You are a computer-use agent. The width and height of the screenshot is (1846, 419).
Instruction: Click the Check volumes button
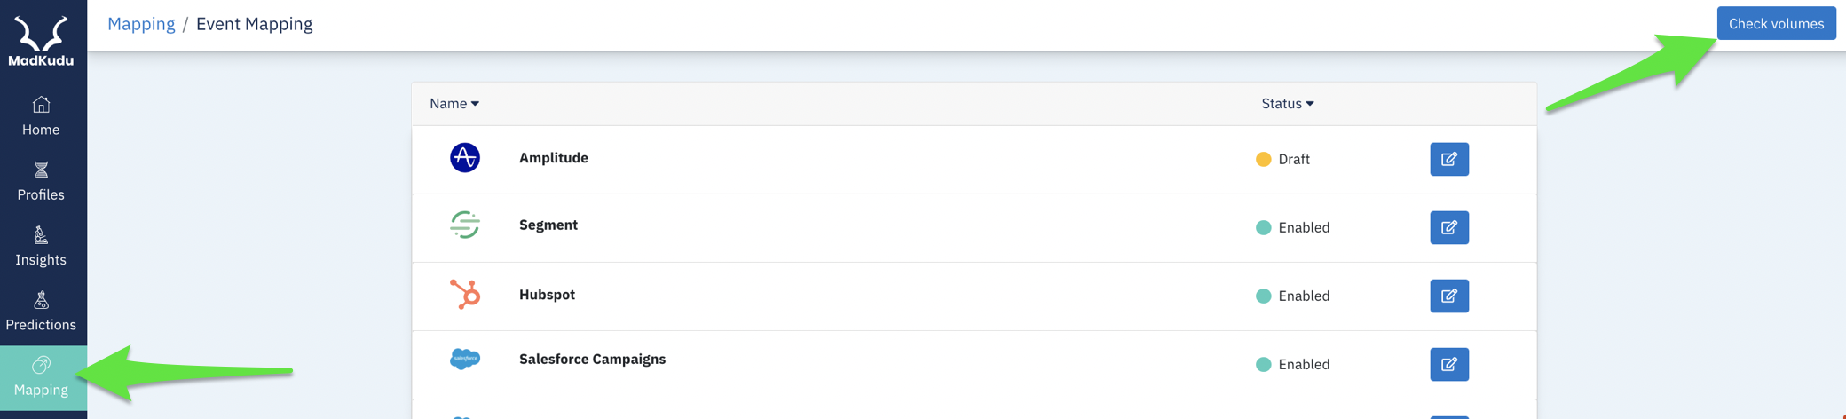(1776, 23)
